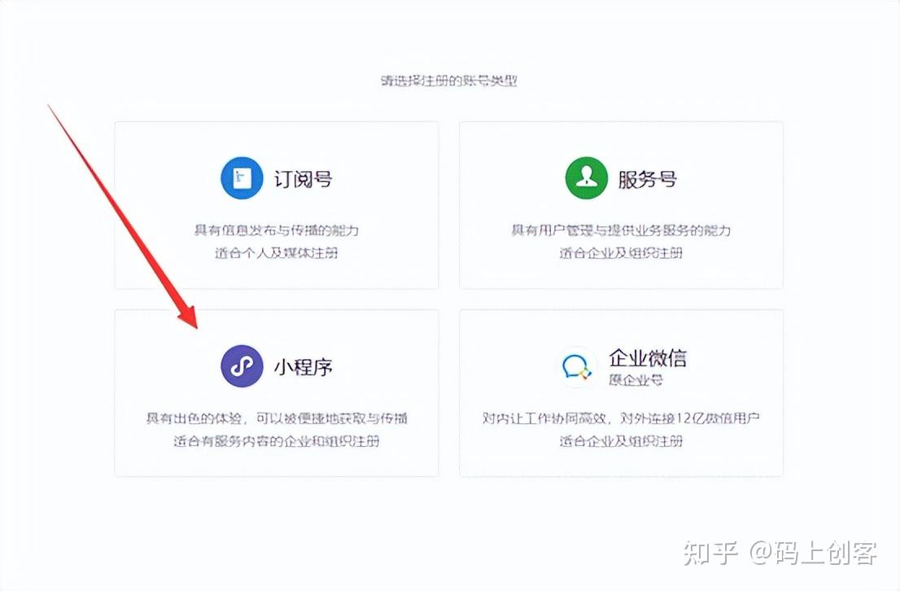Choose the 企业微信 title label

(648, 358)
